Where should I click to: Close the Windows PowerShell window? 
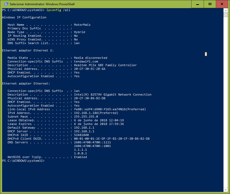point(222,4)
